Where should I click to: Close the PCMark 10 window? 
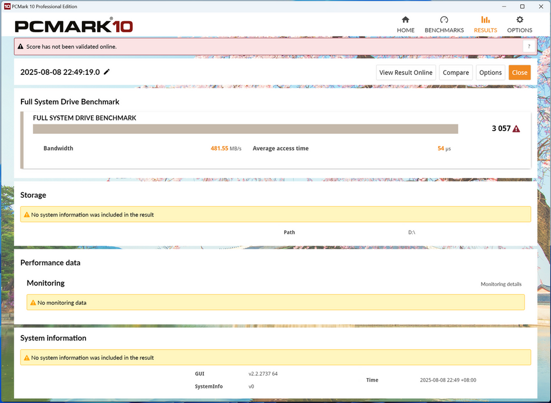pos(541,6)
